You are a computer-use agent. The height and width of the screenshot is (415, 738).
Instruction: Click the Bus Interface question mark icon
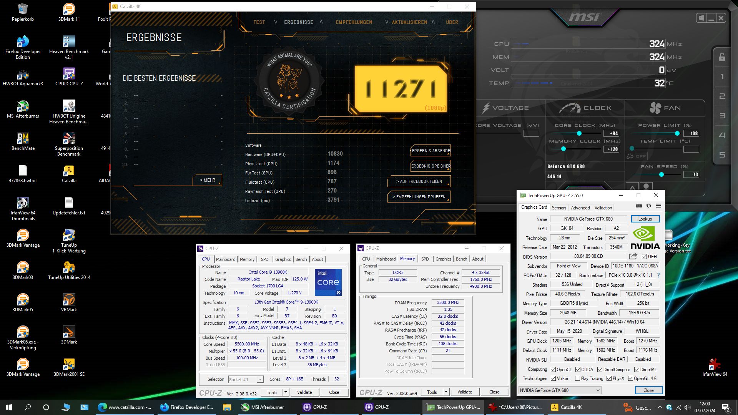pos(658,275)
